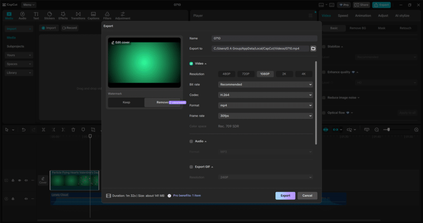
Task: Open the Bit rate dropdown
Action: (x=265, y=84)
